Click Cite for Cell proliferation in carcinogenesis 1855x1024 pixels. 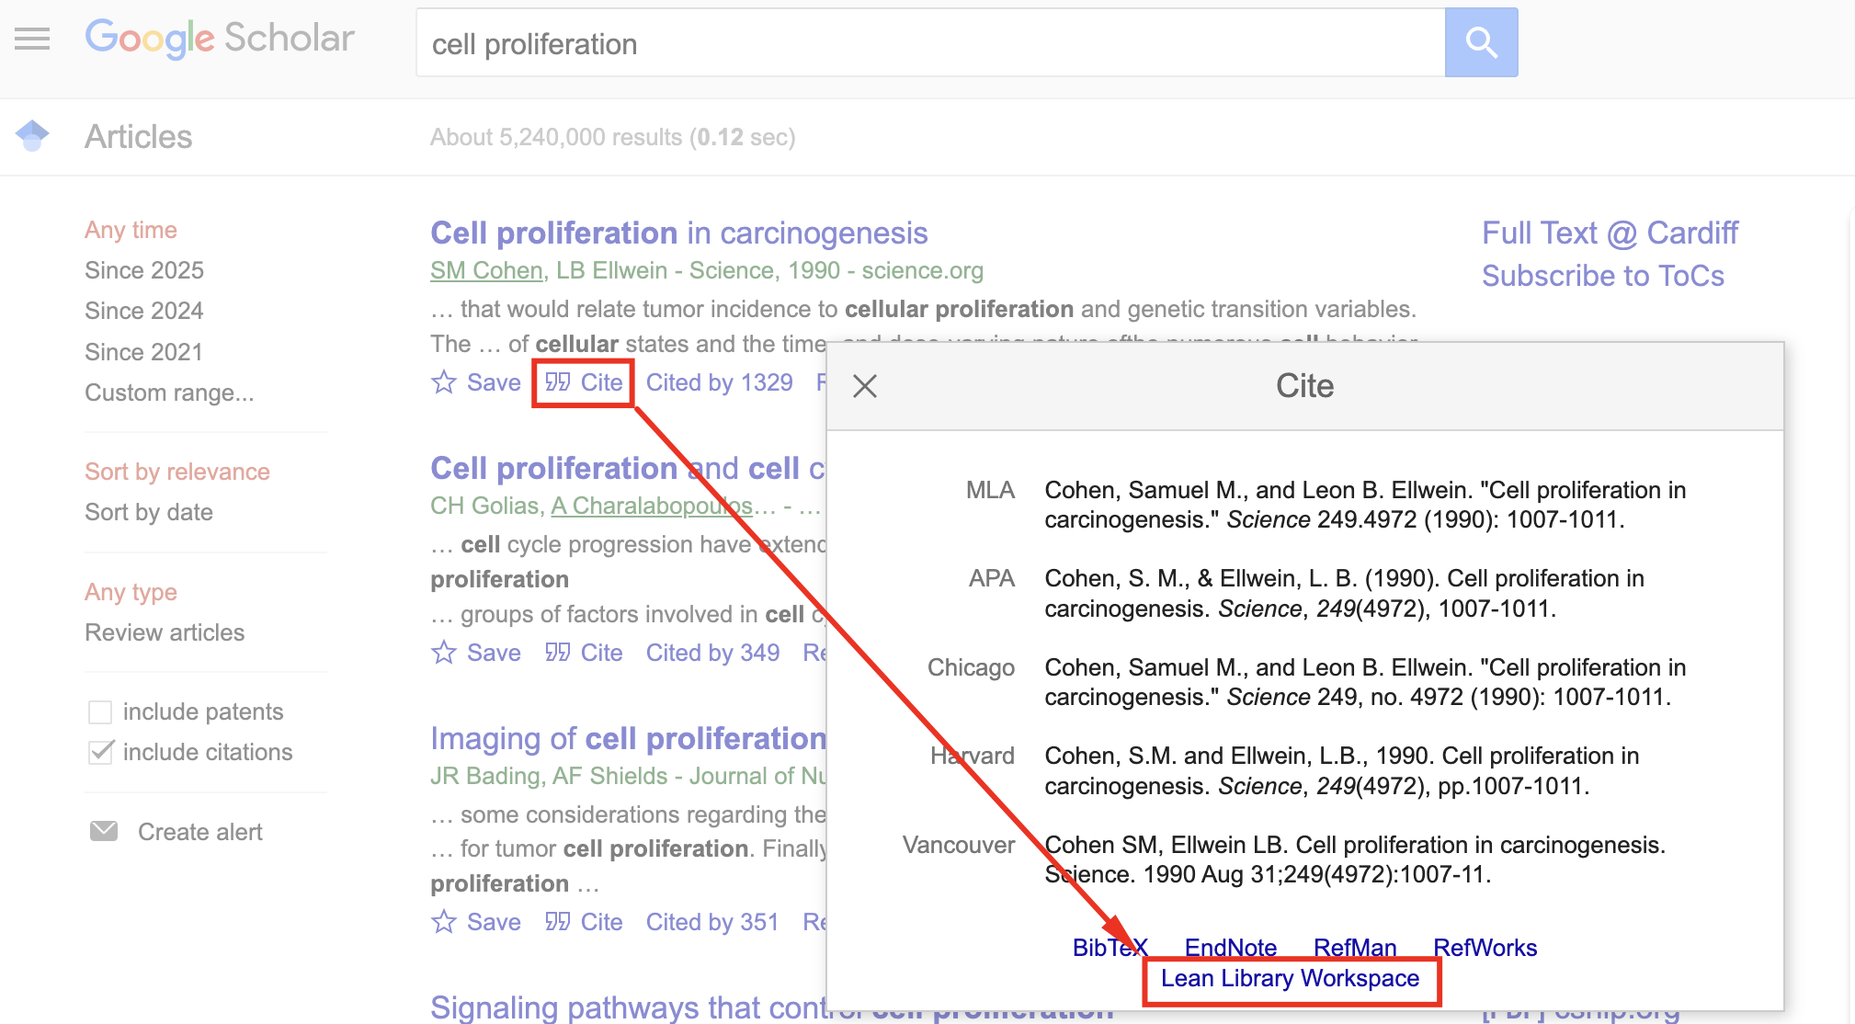click(x=584, y=382)
